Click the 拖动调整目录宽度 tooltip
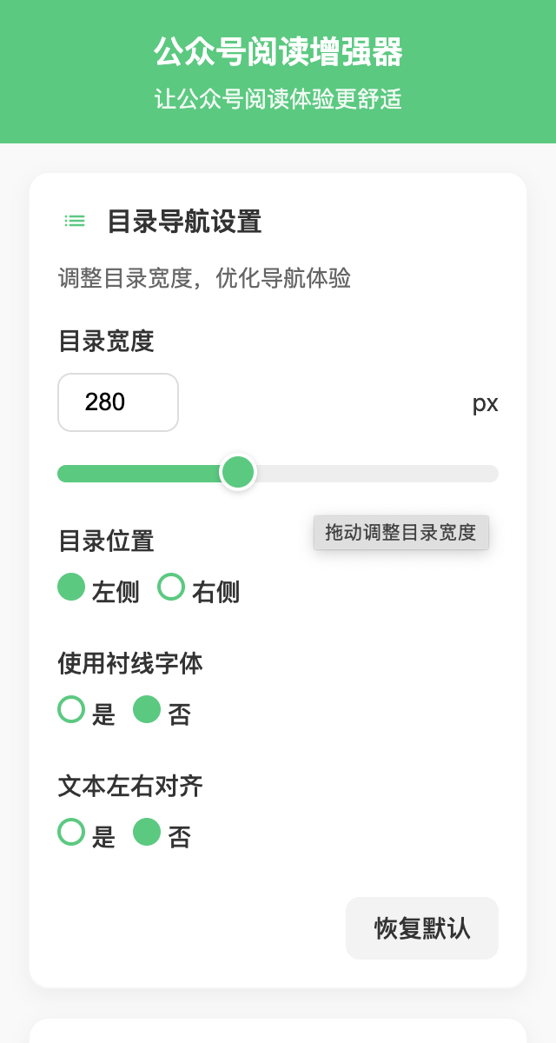Screen dimensions: 556x1043 pos(400,533)
